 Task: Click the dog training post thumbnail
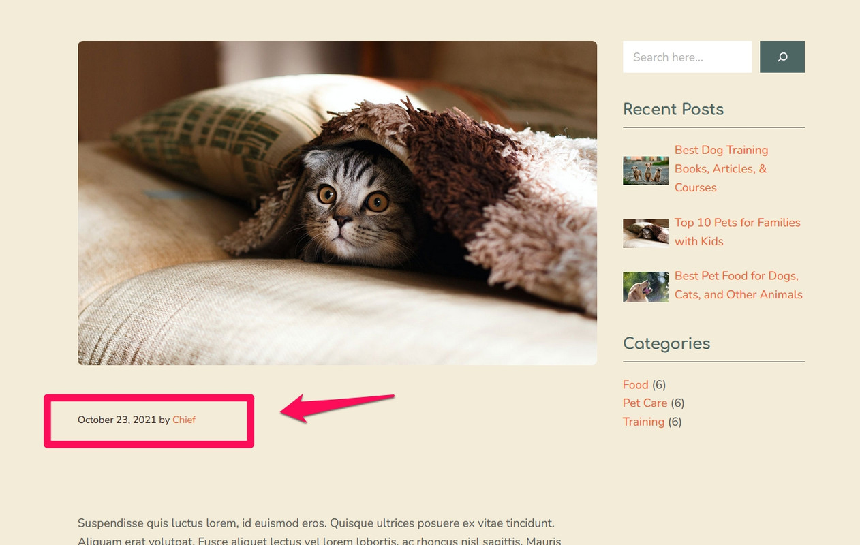[x=645, y=170]
